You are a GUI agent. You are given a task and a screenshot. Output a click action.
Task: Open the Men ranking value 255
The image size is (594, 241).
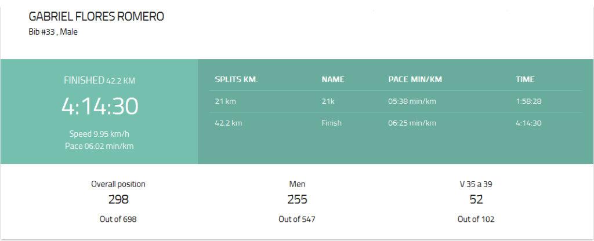(297, 199)
